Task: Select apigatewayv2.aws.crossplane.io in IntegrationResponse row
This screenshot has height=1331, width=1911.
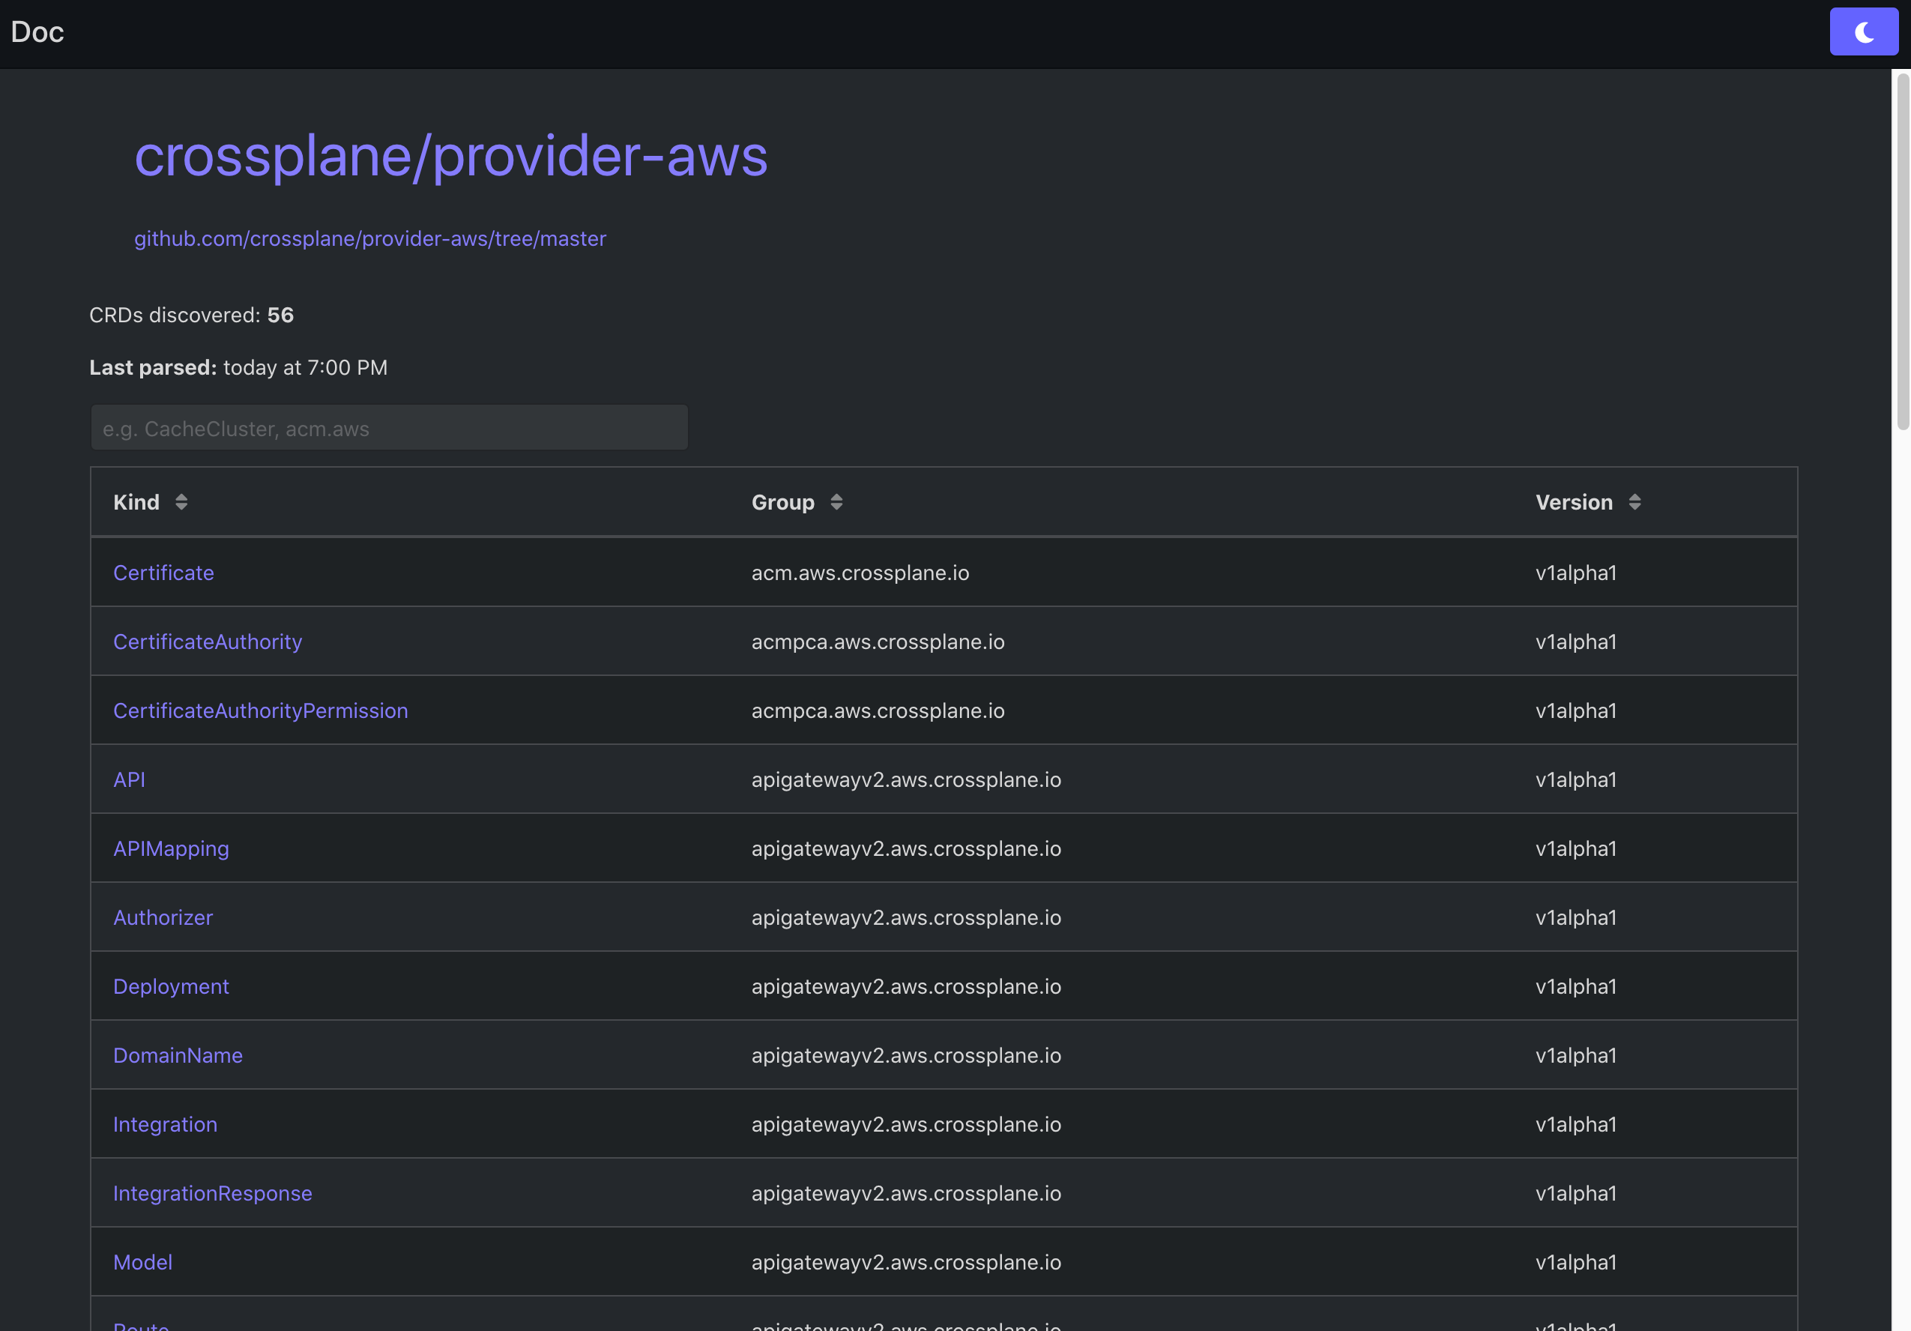Action: click(x=906, y=1194)
